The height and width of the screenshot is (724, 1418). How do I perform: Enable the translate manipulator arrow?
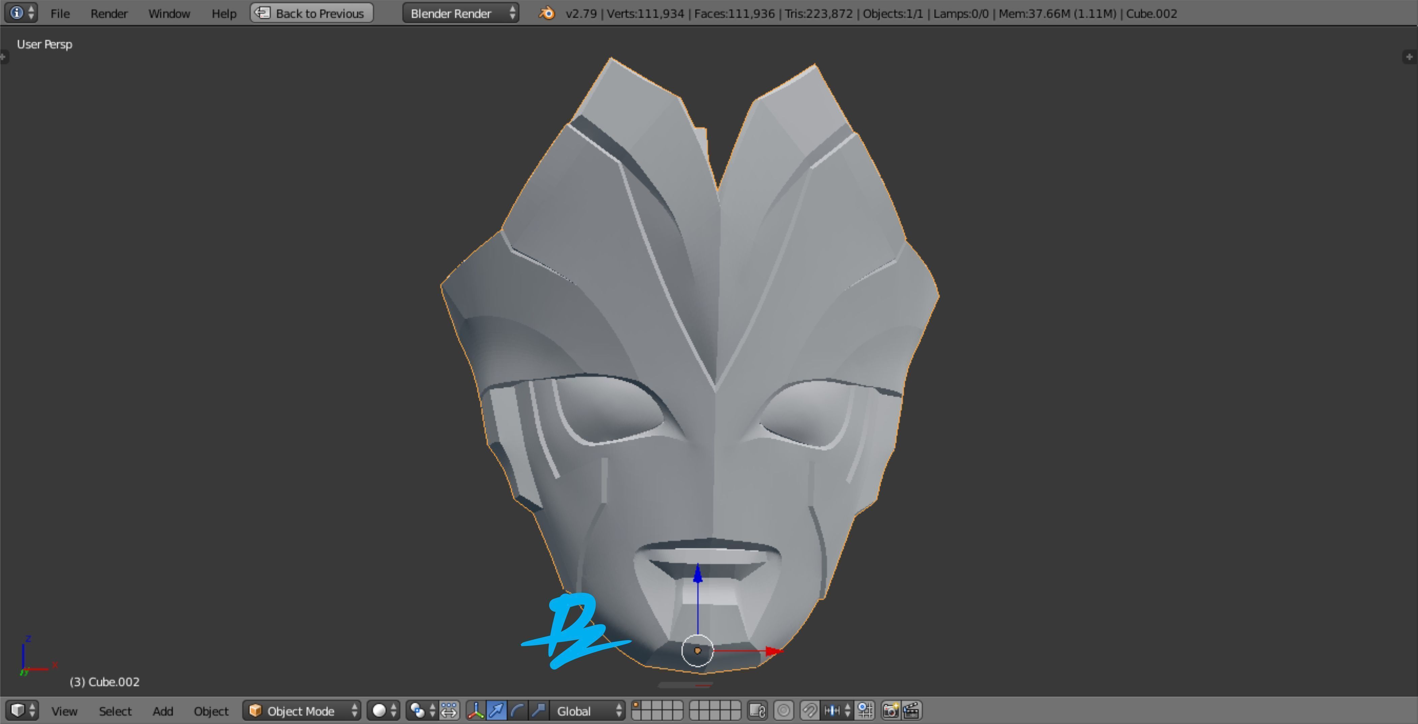(496, 710)
